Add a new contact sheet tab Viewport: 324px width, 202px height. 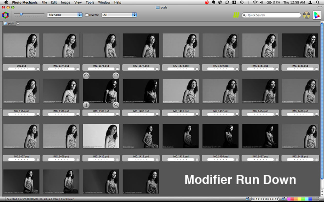18,23
